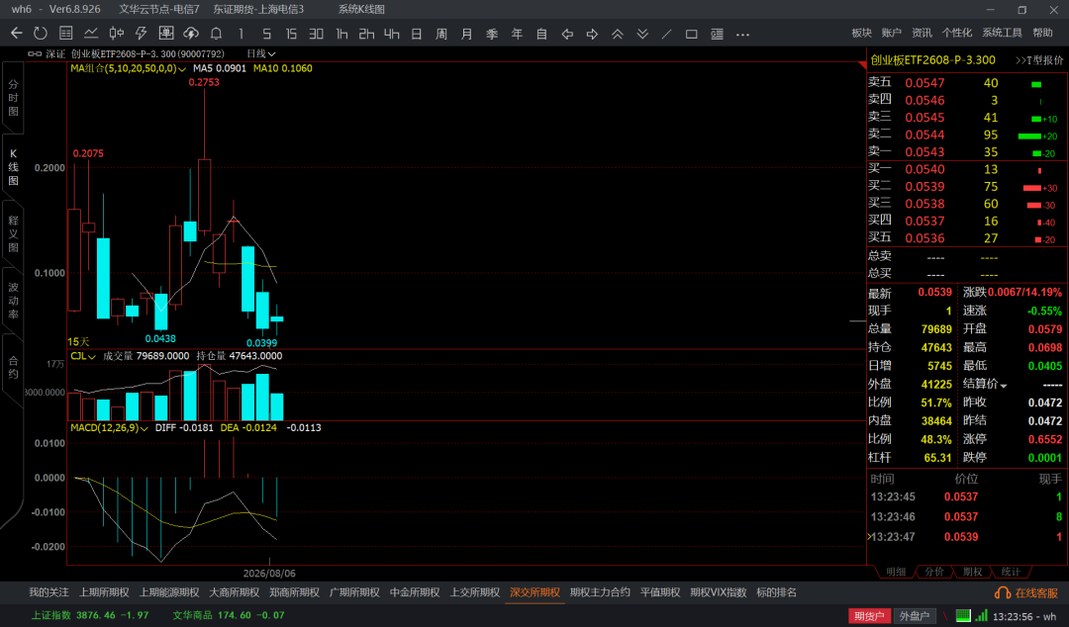The height and width of the screenshot is (627, 1069).
Task: Open the CJL volume indicator dropdown
Action: (x=83, y=356)
